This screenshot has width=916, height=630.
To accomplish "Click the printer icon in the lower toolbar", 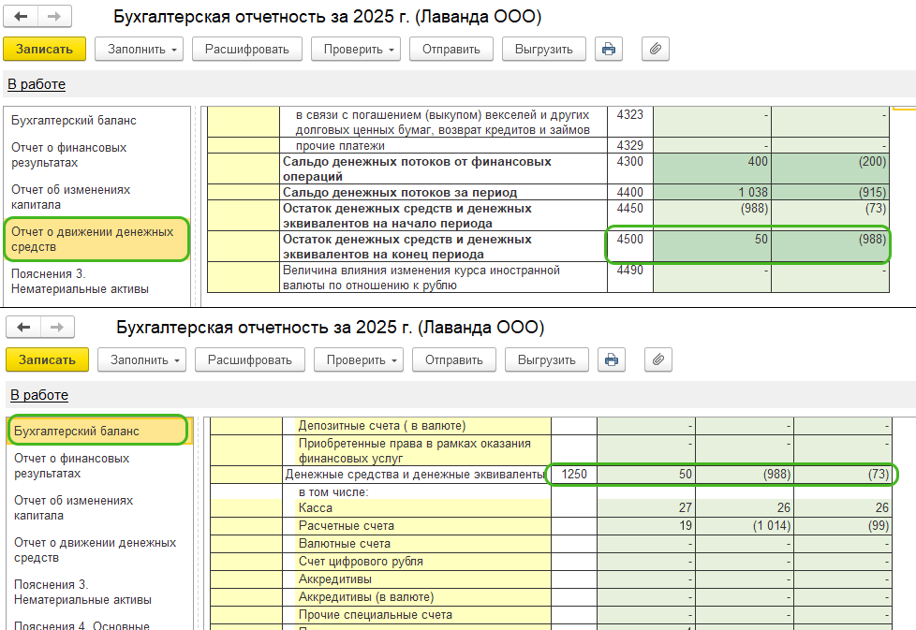I will [612, 359].
